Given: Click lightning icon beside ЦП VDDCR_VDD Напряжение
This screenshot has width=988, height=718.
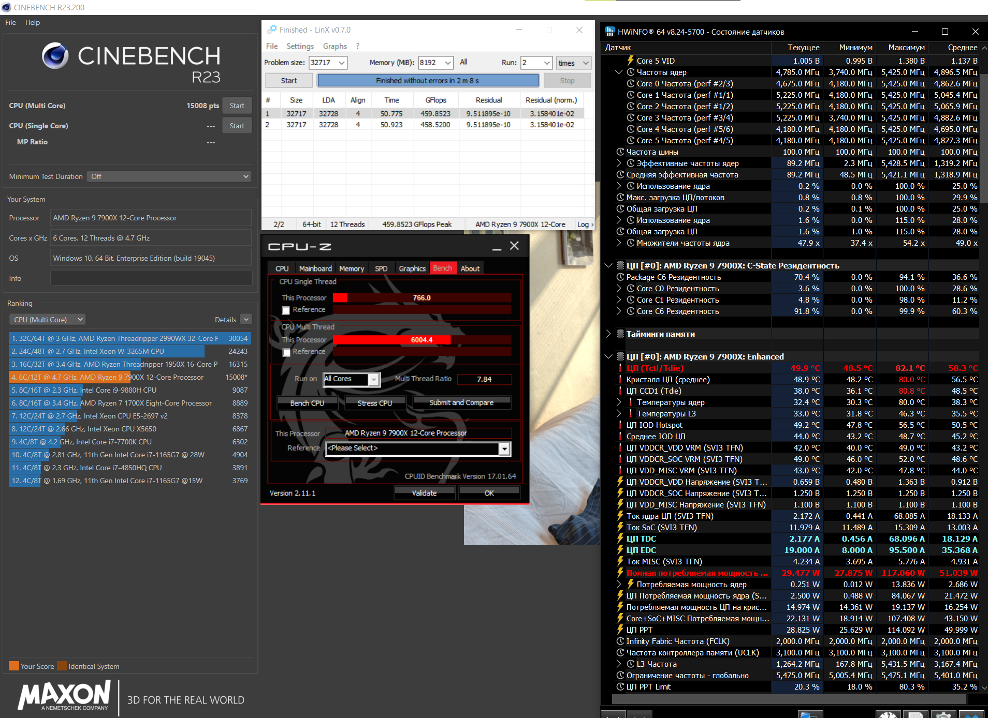Looking at the screenshot, I should pos(620,482).
